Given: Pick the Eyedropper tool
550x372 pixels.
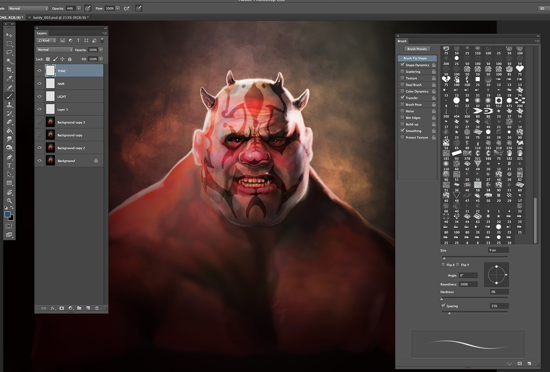Looking at the screenshot, I should 9,79.
